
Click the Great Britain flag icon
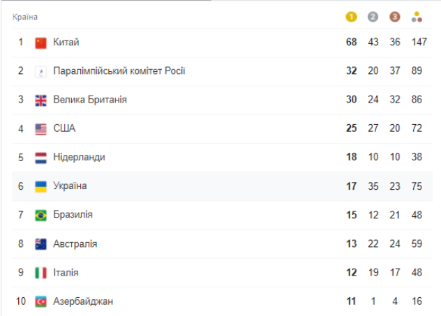coord(40,100)
